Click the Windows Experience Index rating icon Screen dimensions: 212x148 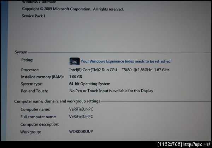[x=75, y=61]
